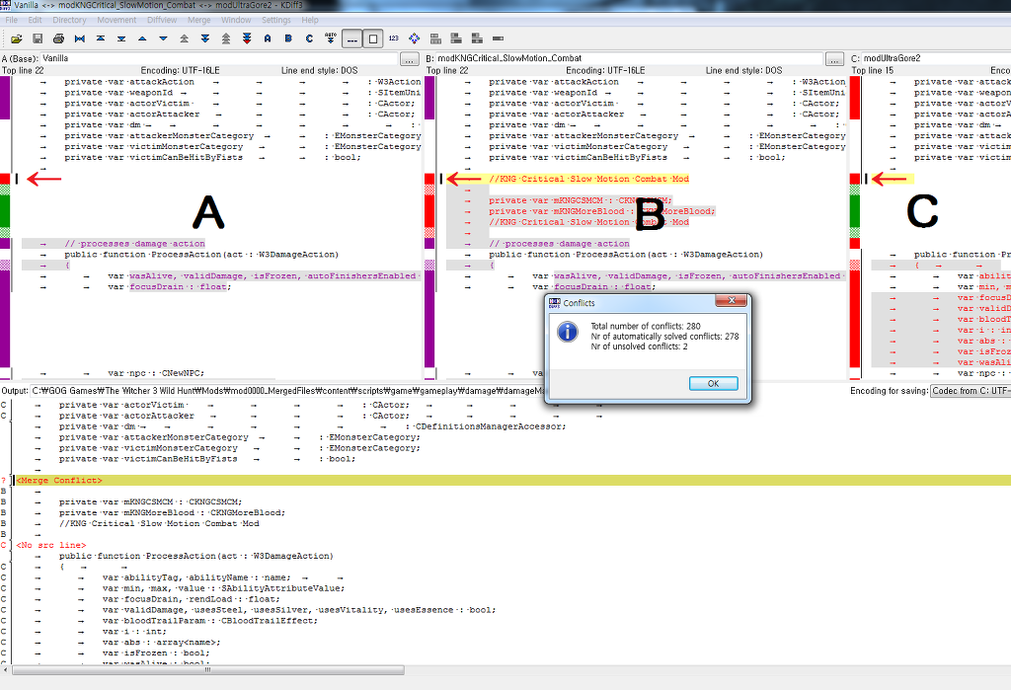The height and width of the screenshot is (690, 1011).
Task: Click the Print toolbar icon
Action: [x=58, y=38]
